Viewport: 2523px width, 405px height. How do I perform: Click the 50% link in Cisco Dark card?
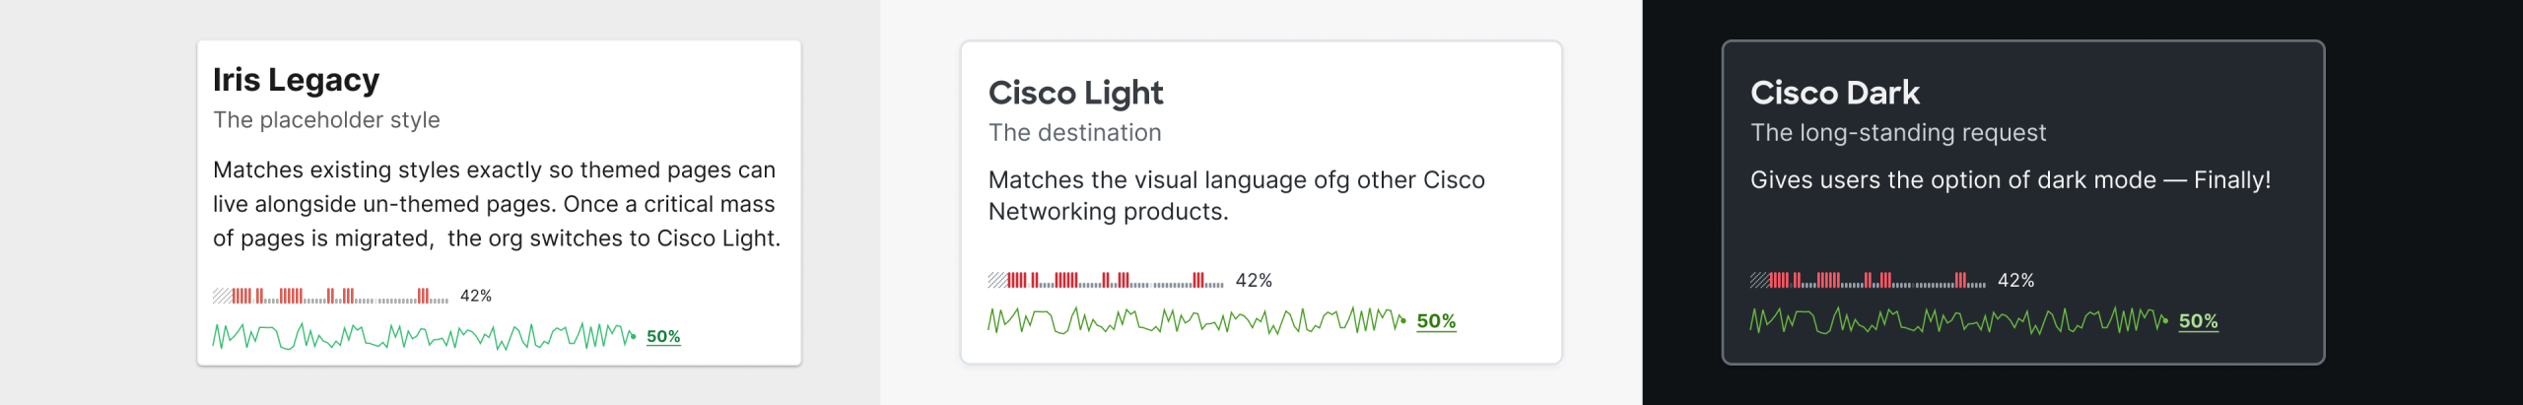[2198, 321]
